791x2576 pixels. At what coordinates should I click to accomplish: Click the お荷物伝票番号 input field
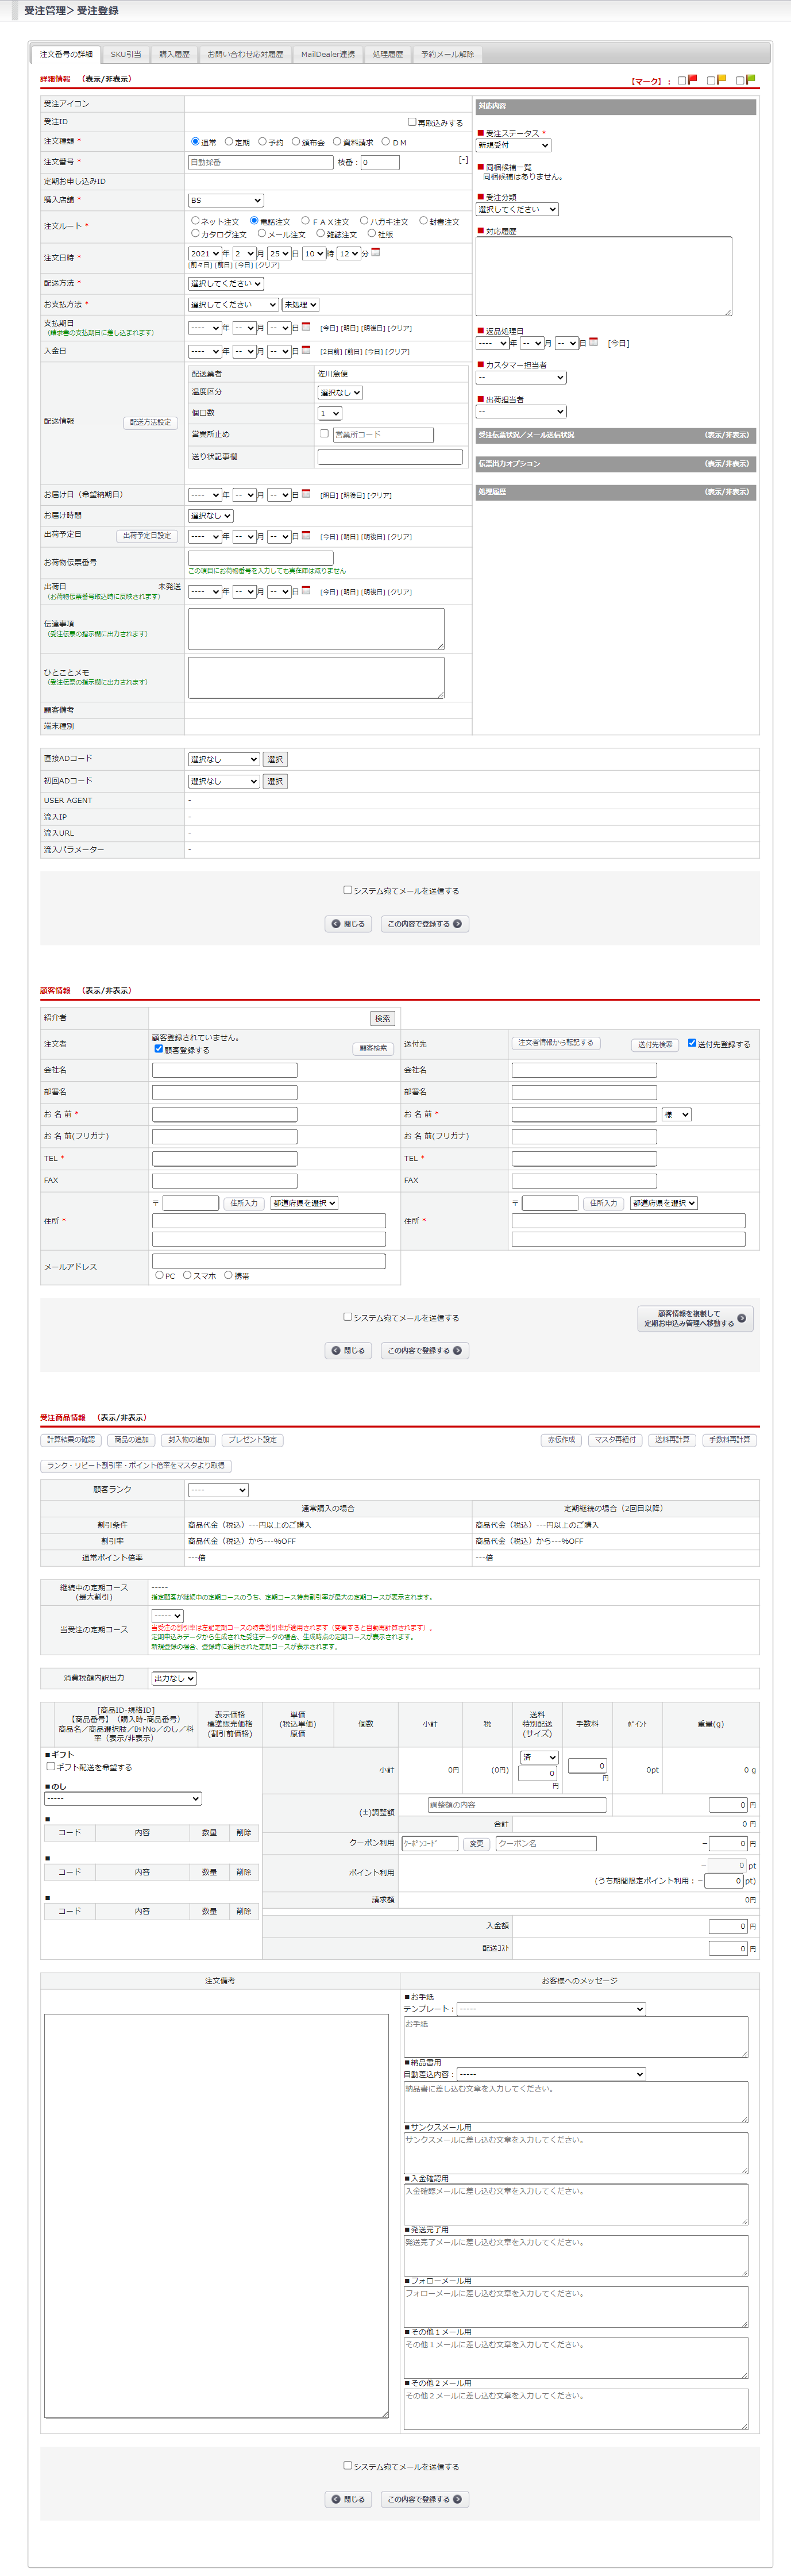pos(260,557)
